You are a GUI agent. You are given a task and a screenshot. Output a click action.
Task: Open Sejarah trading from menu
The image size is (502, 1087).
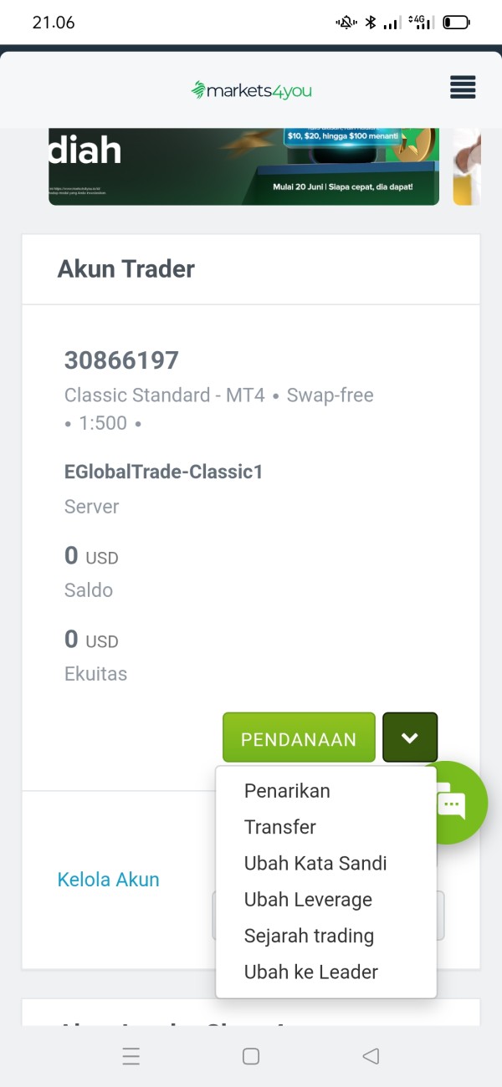point(309,936)
